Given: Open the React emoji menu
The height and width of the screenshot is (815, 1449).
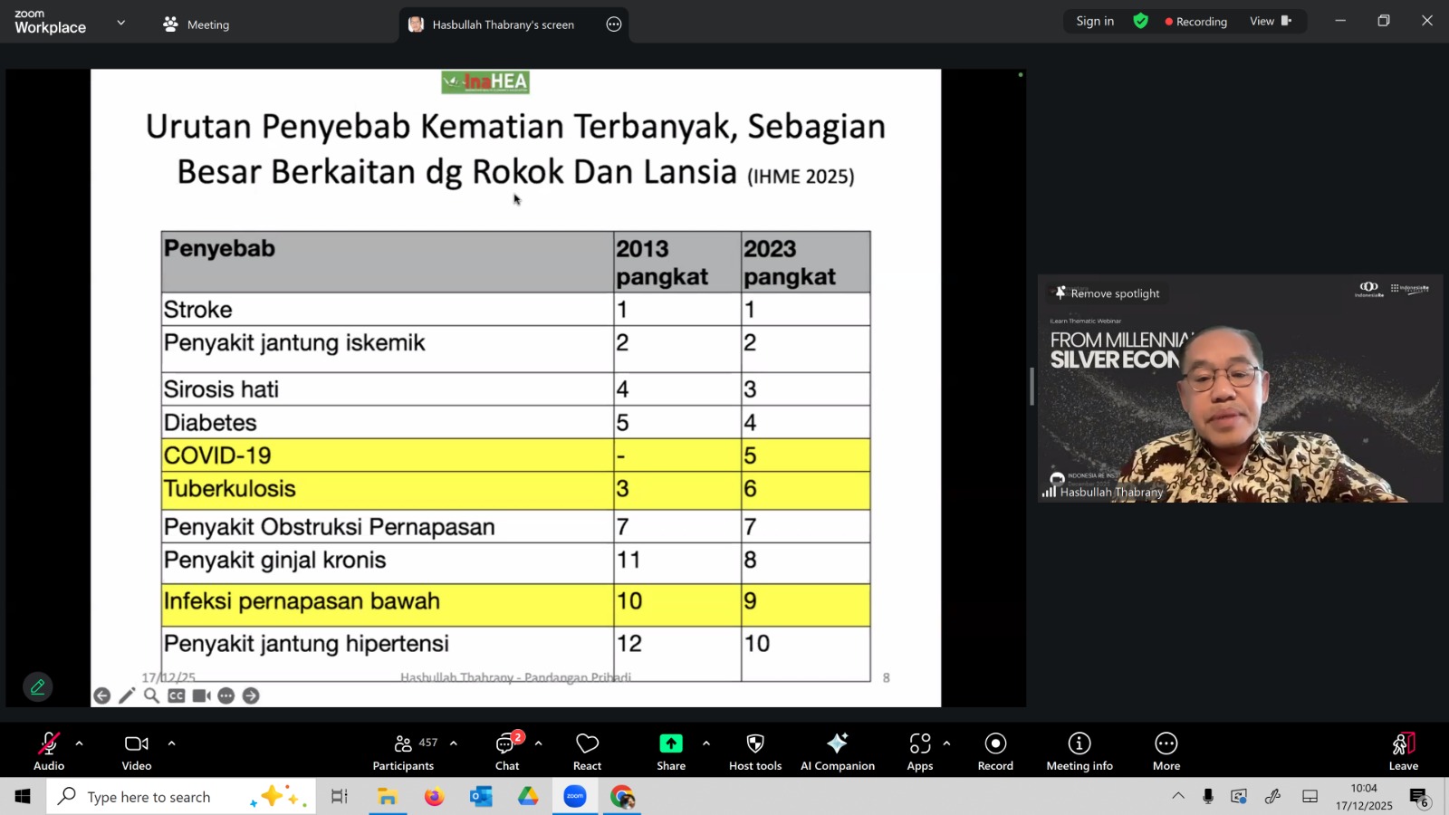Looking at the screenshot, I should click(587, 752).
